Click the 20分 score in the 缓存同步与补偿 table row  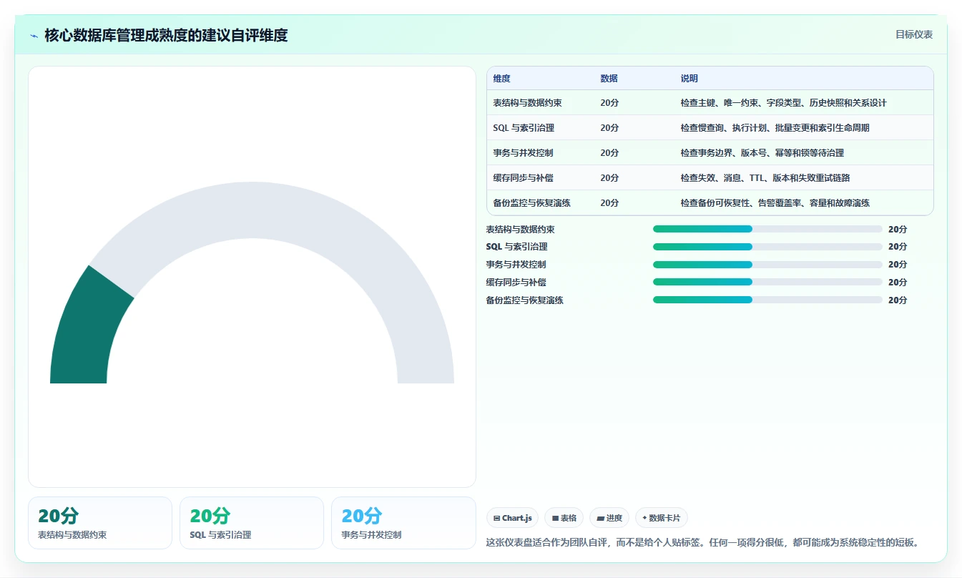pos(609,178)
